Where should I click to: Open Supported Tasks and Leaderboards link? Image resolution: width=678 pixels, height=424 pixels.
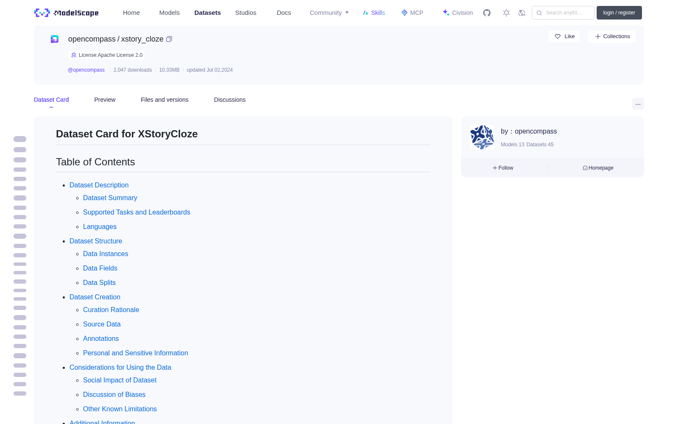coord(136,212)
